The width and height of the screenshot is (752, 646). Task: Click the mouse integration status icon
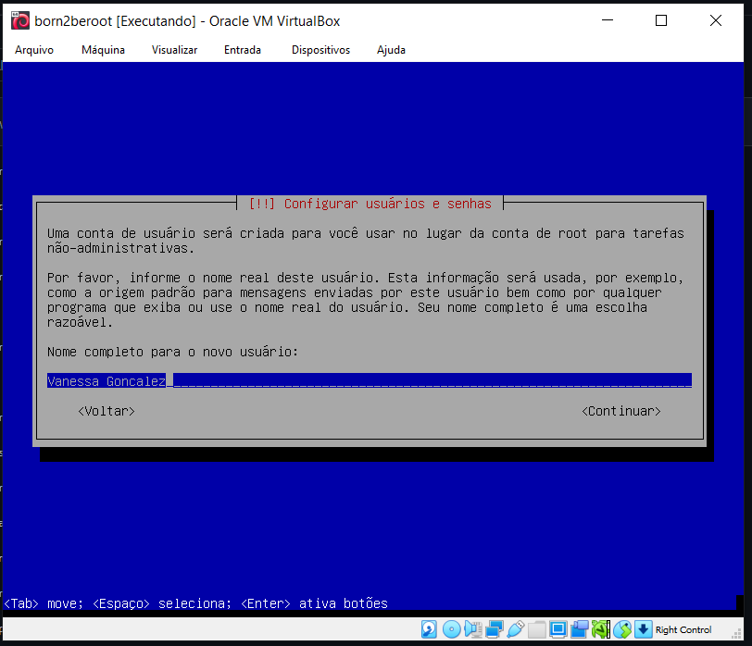pyautogui.click(x=621, y=629)
